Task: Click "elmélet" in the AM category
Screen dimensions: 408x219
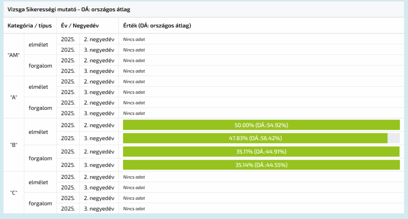Action: (38, 44)
